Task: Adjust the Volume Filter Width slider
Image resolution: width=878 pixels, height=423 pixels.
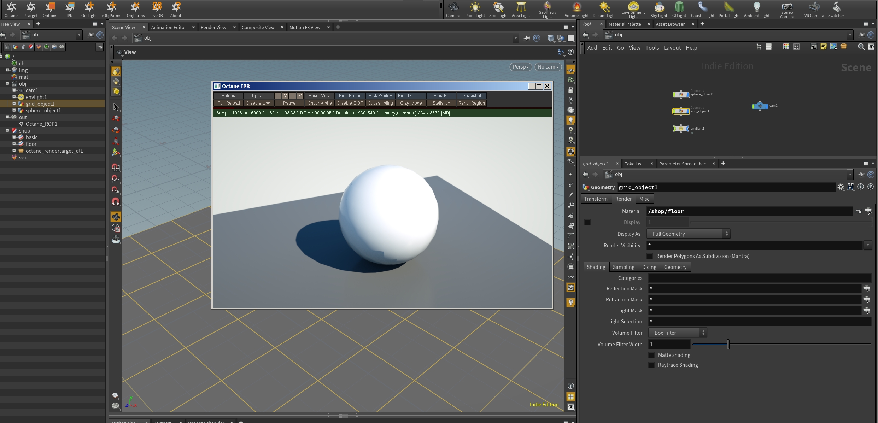Action: tap(728, 344)
